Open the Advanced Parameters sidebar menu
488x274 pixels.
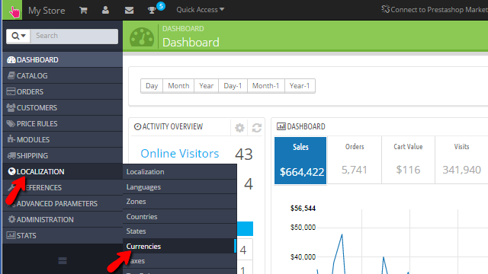tap(63, 204)
